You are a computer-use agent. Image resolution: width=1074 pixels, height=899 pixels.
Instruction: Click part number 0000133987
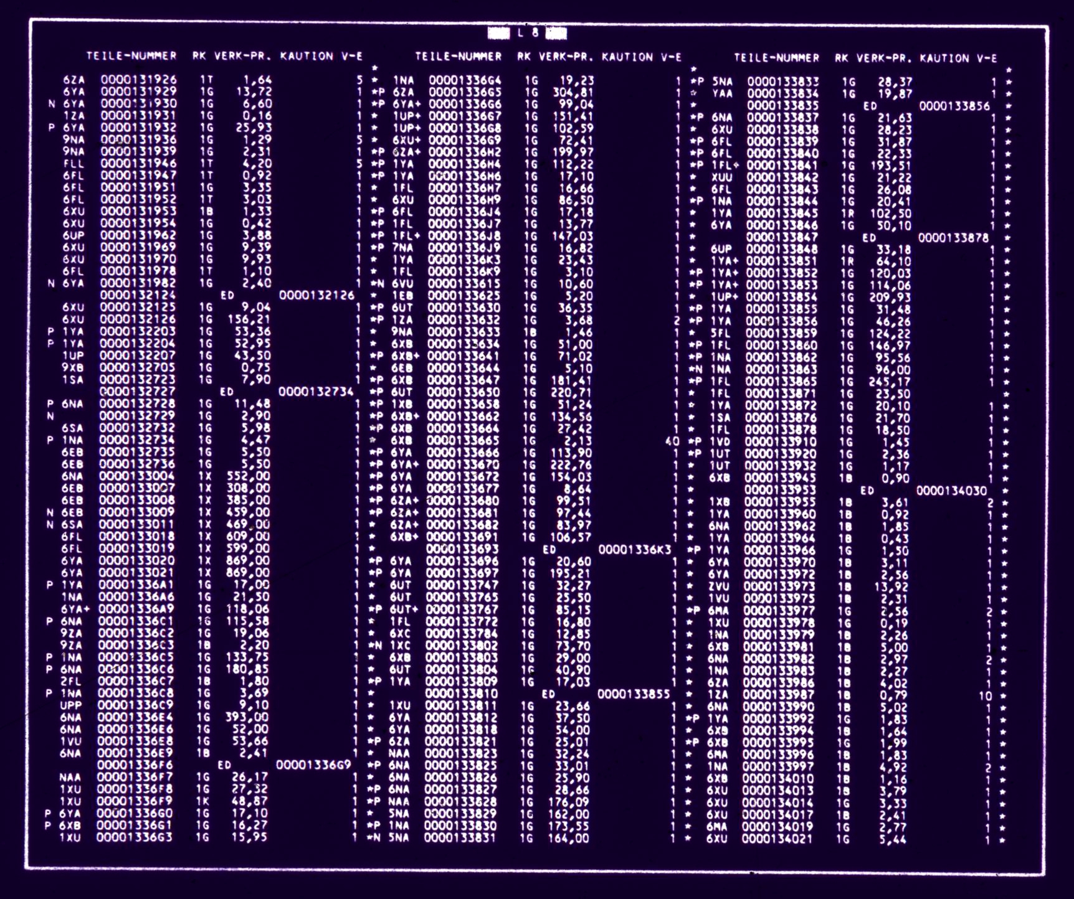[779, 695]
